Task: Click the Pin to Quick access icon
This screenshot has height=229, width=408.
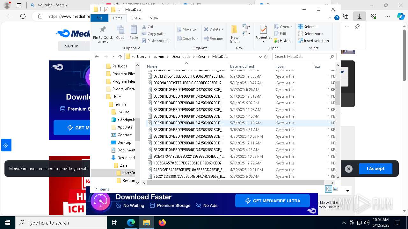Action: (x=103, y=34)
